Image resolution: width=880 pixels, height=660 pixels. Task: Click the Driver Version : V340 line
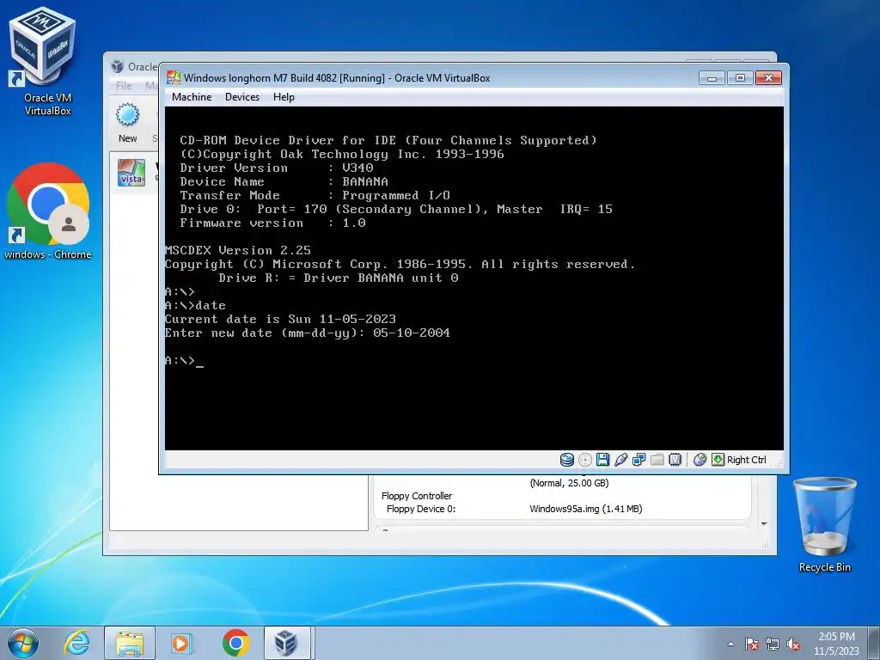(x=277, y=168)
